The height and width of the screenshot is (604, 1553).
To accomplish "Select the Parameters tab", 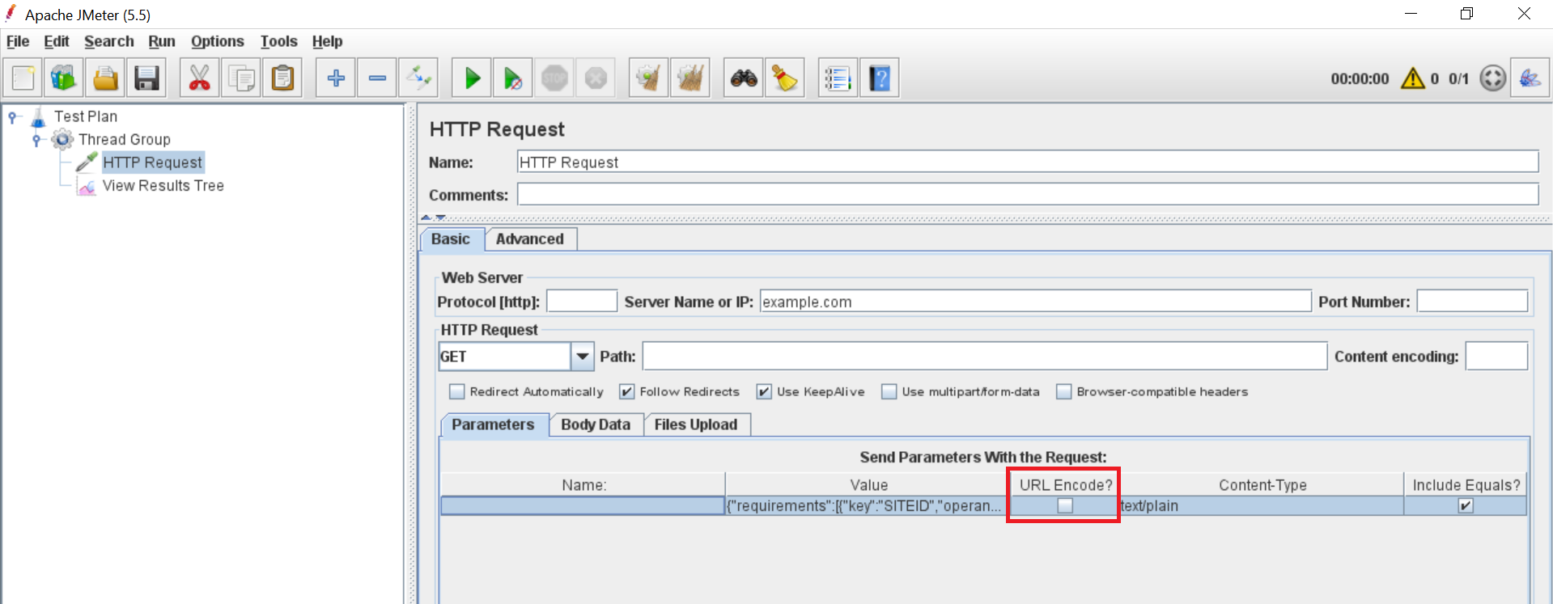I will coord(494,424).
